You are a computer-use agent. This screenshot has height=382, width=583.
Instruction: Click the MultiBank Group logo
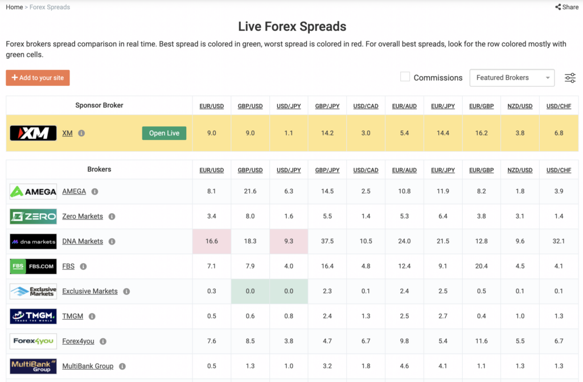(33, 366)
